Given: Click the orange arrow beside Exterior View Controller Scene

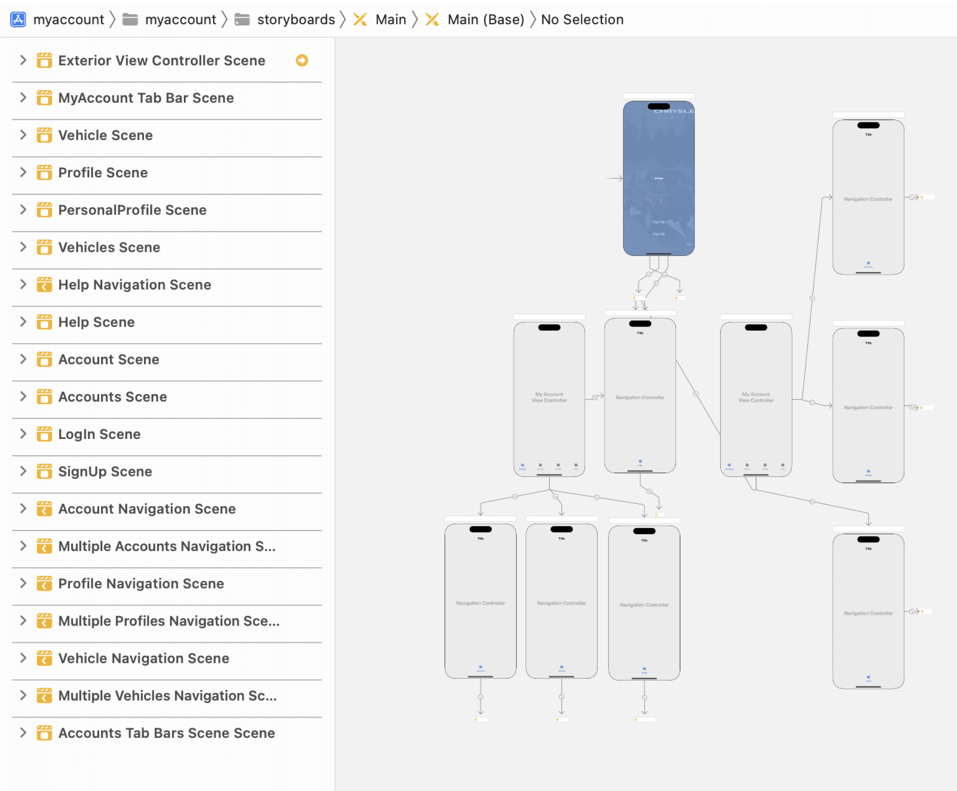Looking at the screenshot, I should 302,60.
